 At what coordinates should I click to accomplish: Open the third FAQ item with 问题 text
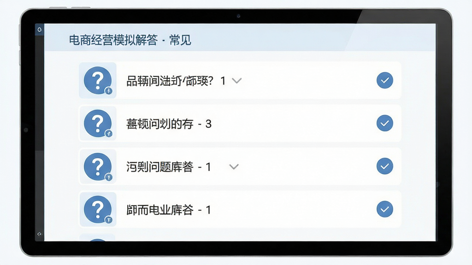[x=169, y=167]
